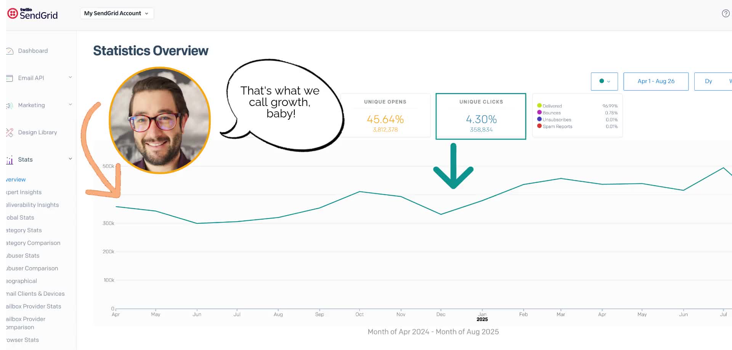
Task: Click the Dy granularity button
Action: click(708, 81)
